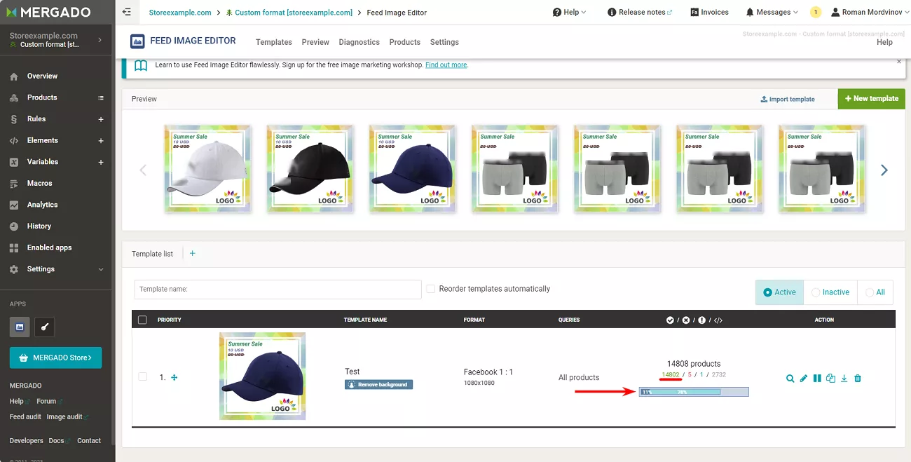Duplicate the Test template
Viewport: 911px width, 462px height.
(830, 379)
